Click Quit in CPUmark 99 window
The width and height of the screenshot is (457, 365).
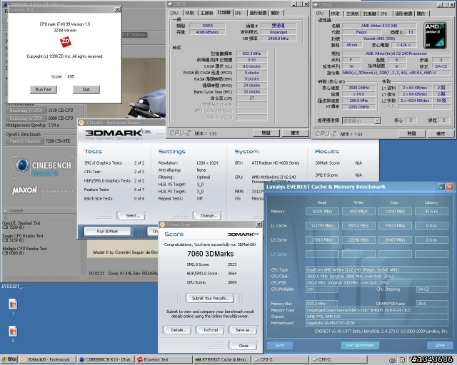click(x=86, y=90)
